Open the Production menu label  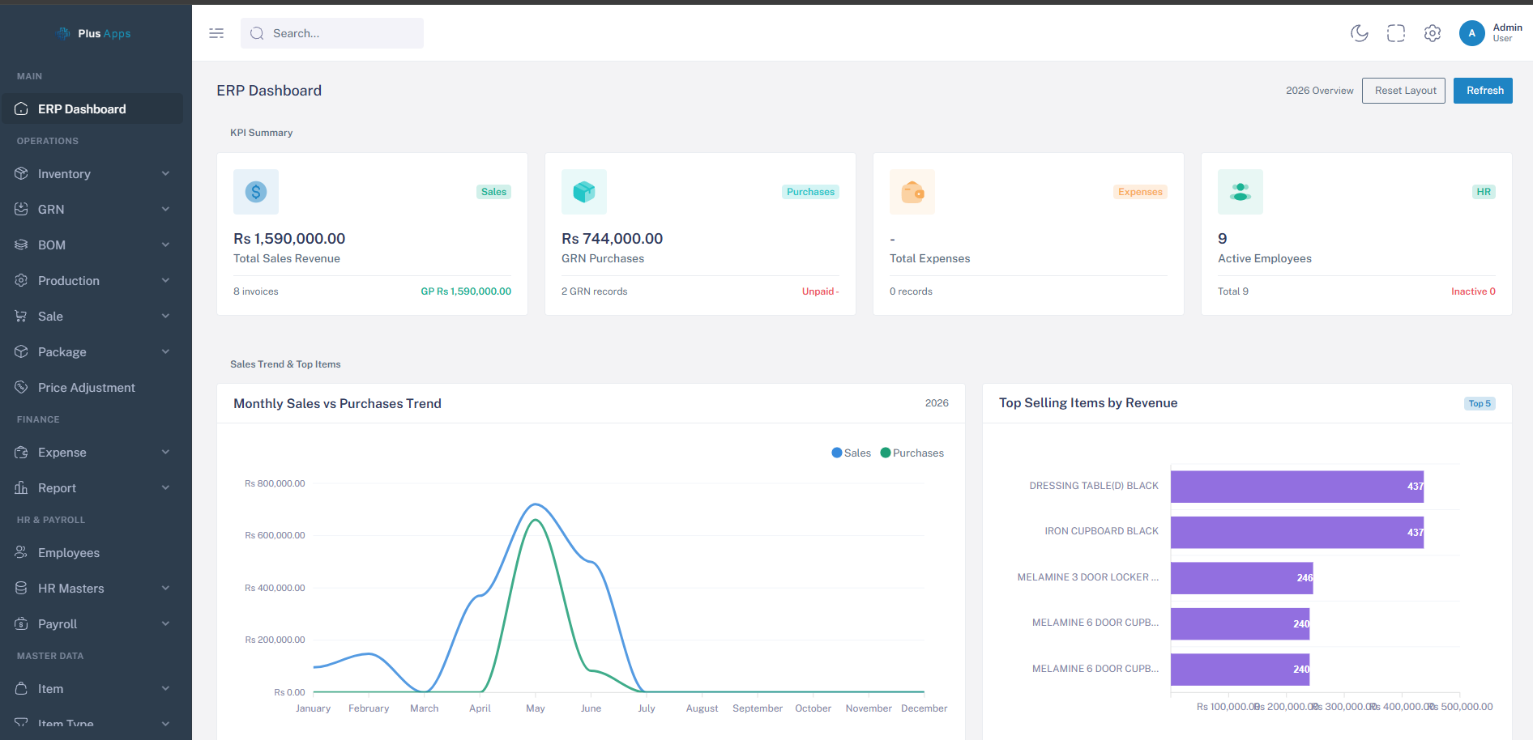pyautogui.click(x=69, y=281)
